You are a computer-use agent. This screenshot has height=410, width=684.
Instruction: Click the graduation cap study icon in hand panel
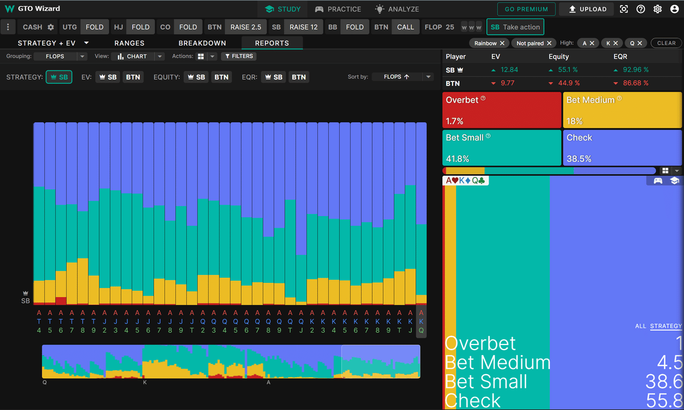pos(674,181)
